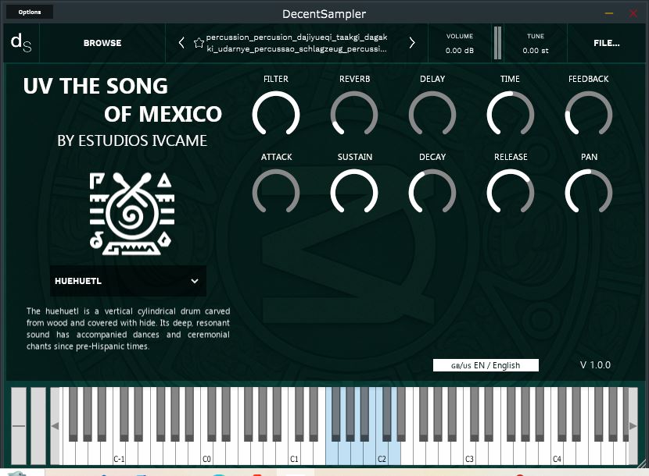The width and height of the screenshot is (649, 476).
Task: Click the modulation wheel strip
Action: pos(38,425)
